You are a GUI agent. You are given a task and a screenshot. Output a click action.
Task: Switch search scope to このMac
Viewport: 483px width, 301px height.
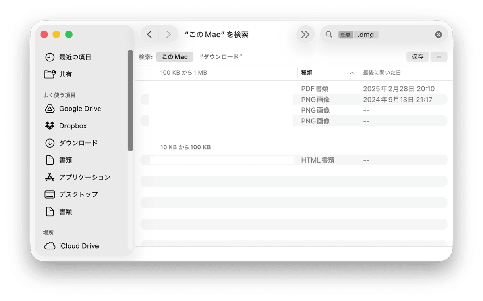174,57
